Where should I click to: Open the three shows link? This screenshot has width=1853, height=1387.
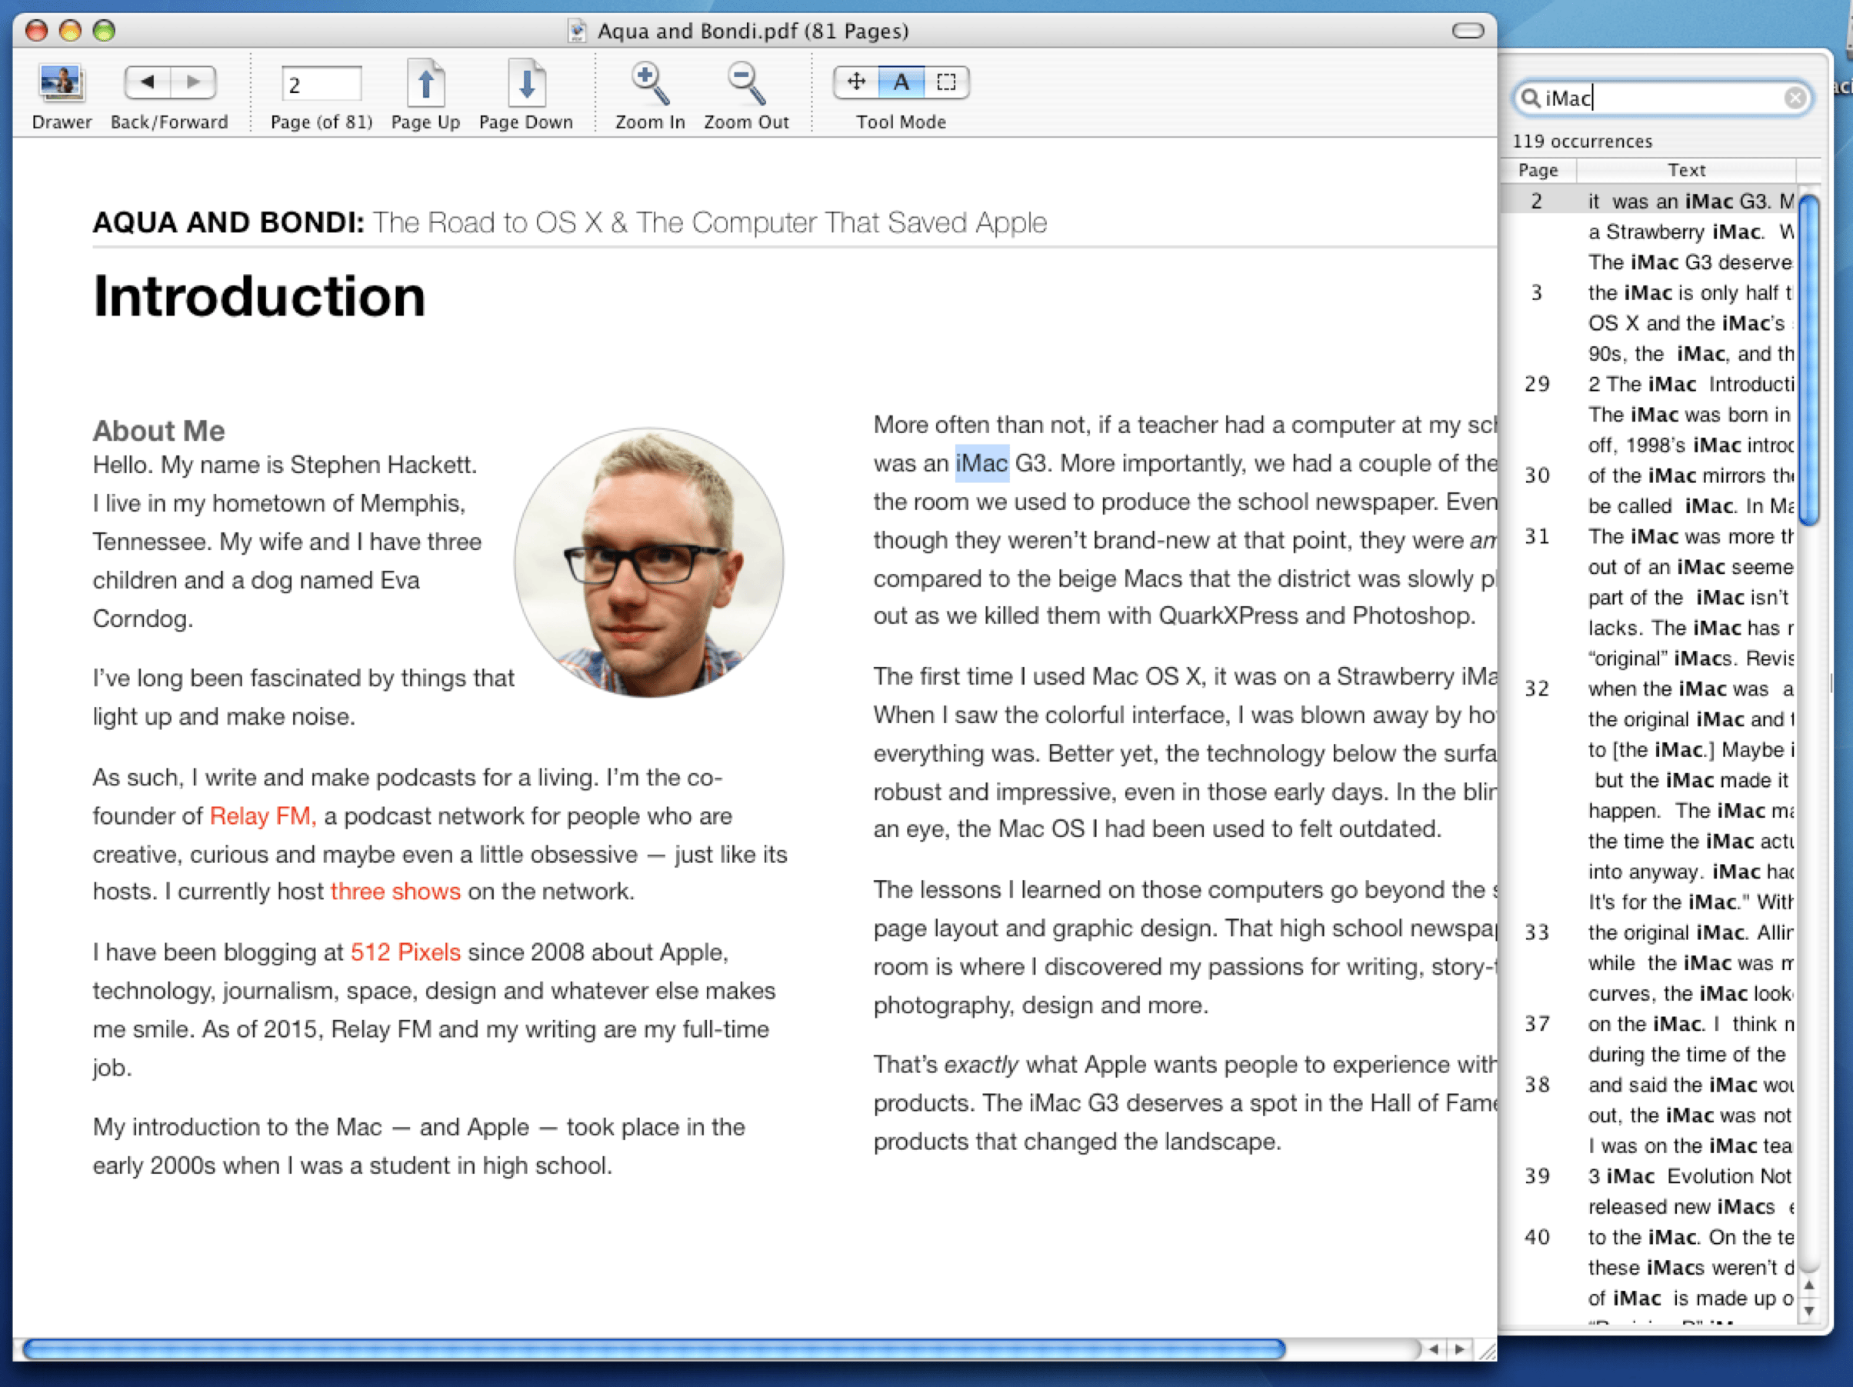(395, 891)
